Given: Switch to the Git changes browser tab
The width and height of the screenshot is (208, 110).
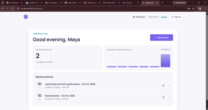Looking at the screenshot, I should tap(53, 3).
